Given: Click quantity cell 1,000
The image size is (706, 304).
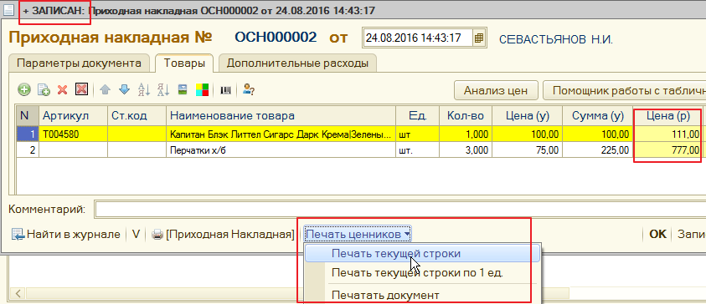Looking at the screenshot, I should pyautogui.click(x=466, y=134).
